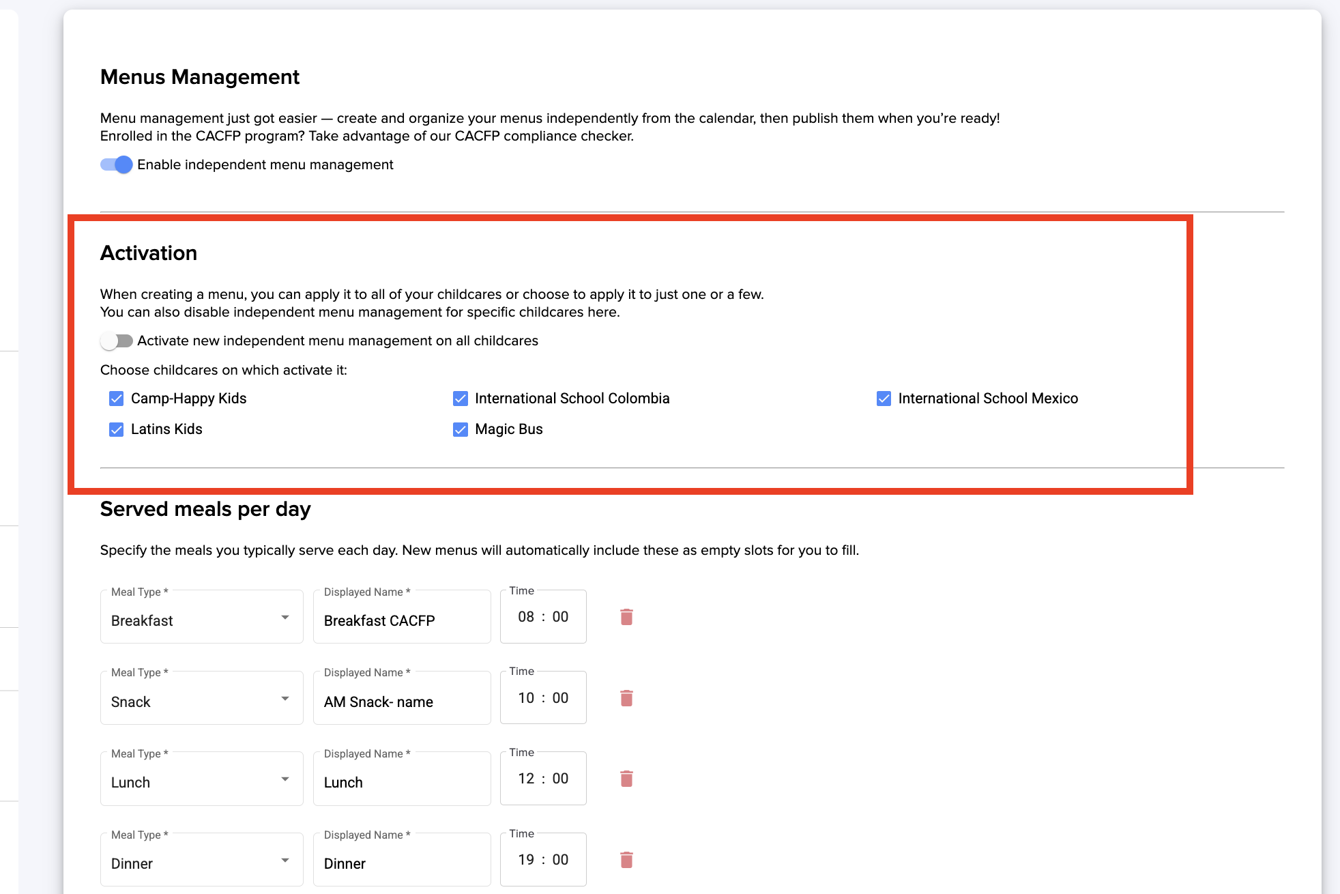This screenshot has width=1340, height=894.
Task: Delete the Dinner meal row
Action: pyautogui.click(x=626, y=860)
